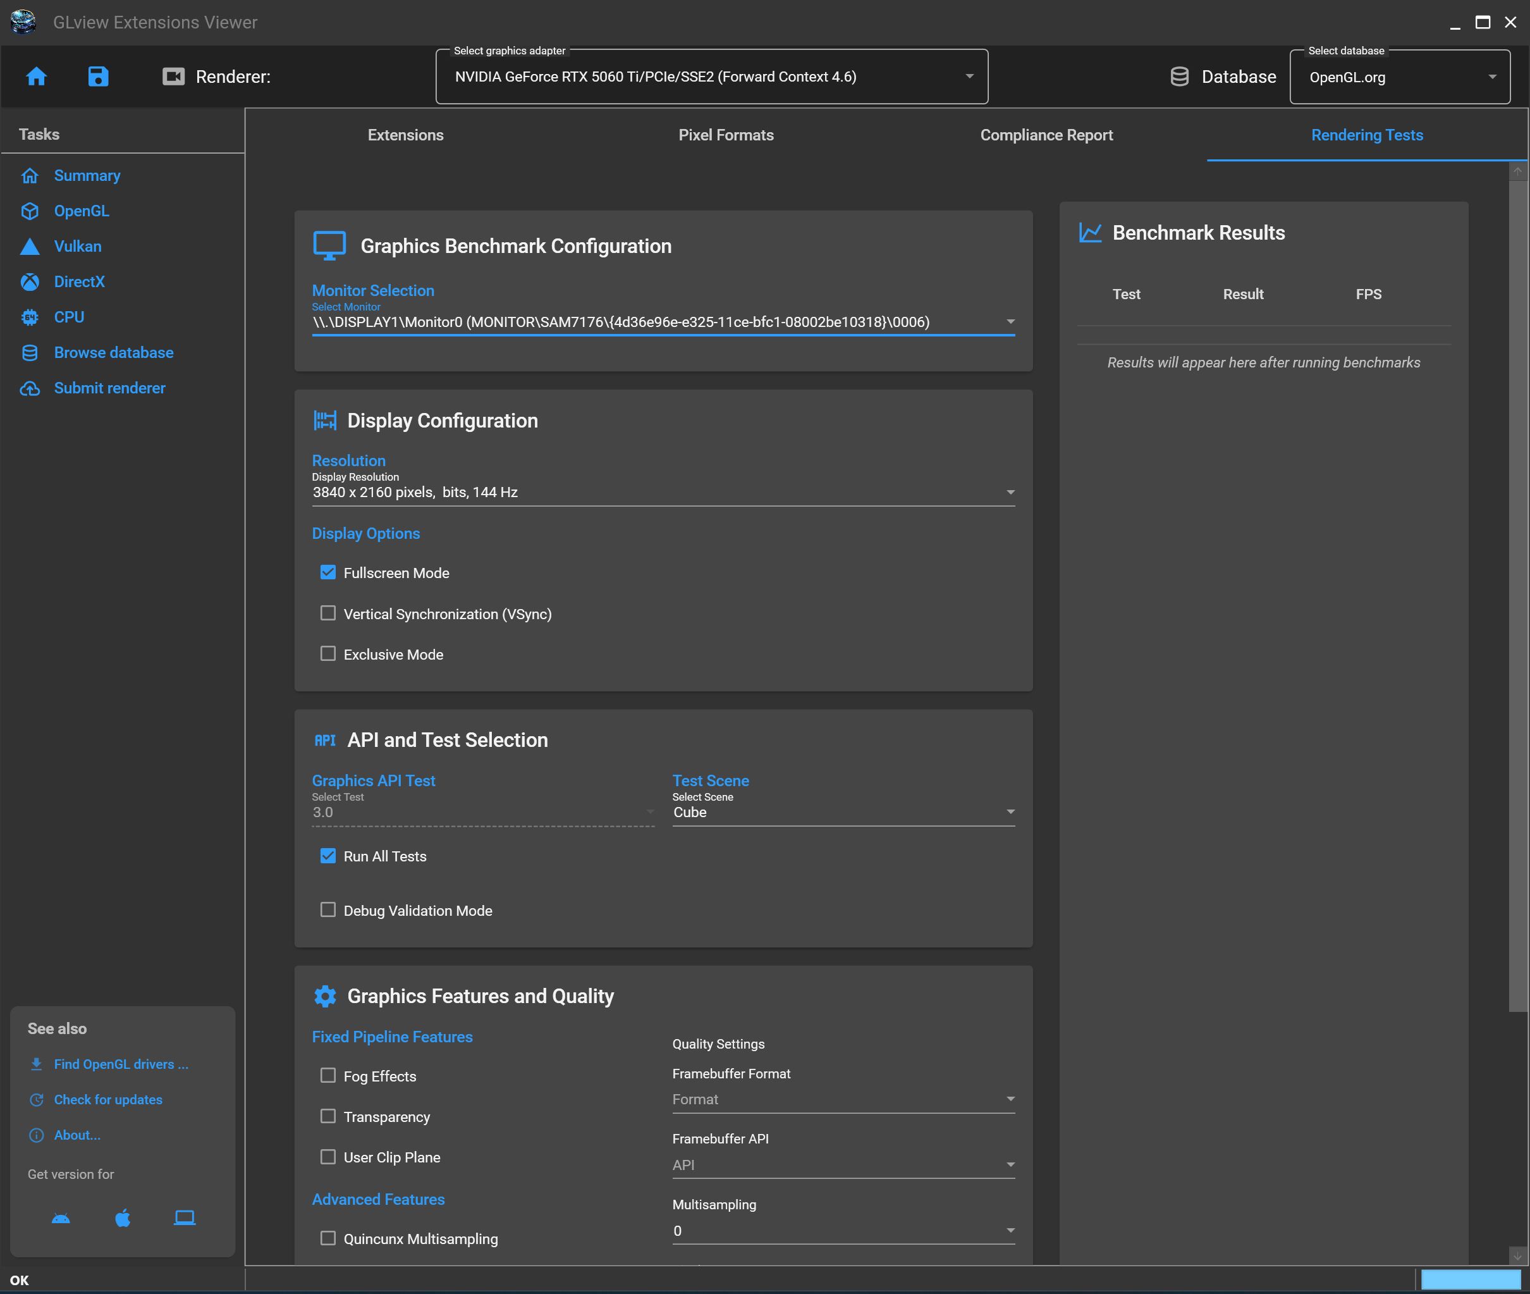Check the Debug Validation Mode box
This screenshot has width=1530, height=1294.
click(x=327, y=909)
